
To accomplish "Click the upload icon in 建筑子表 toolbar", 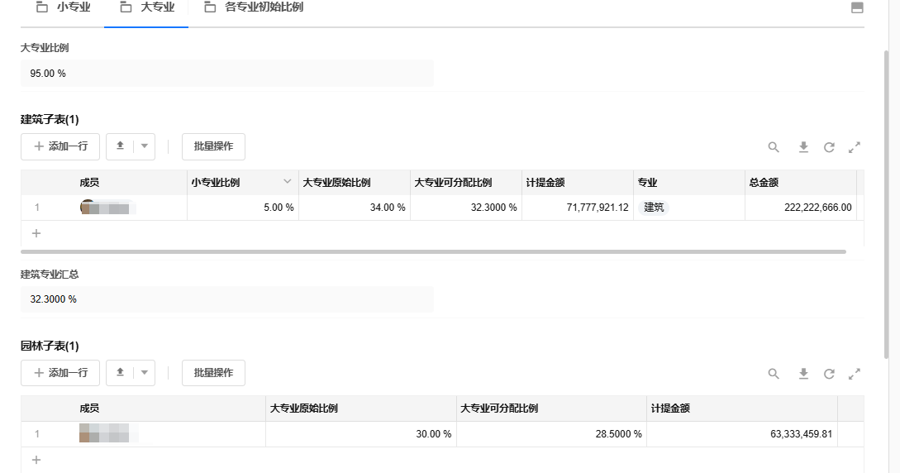I will (120, 146).
